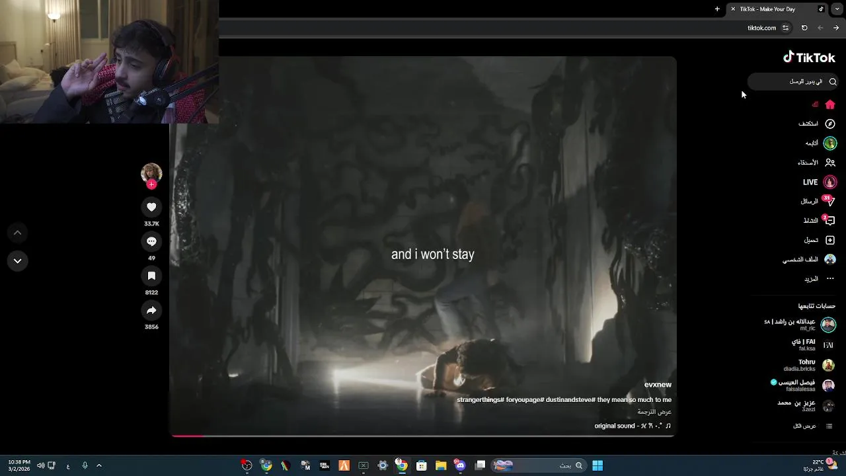Click the network icon in system tray

click(52, 465)
